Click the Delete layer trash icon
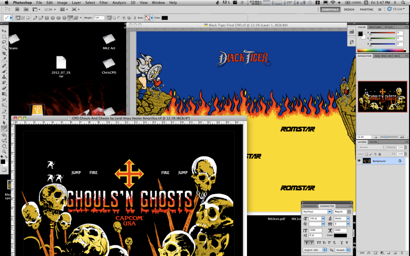The height and width of the screenshot is (256, 410). (402, 253)
